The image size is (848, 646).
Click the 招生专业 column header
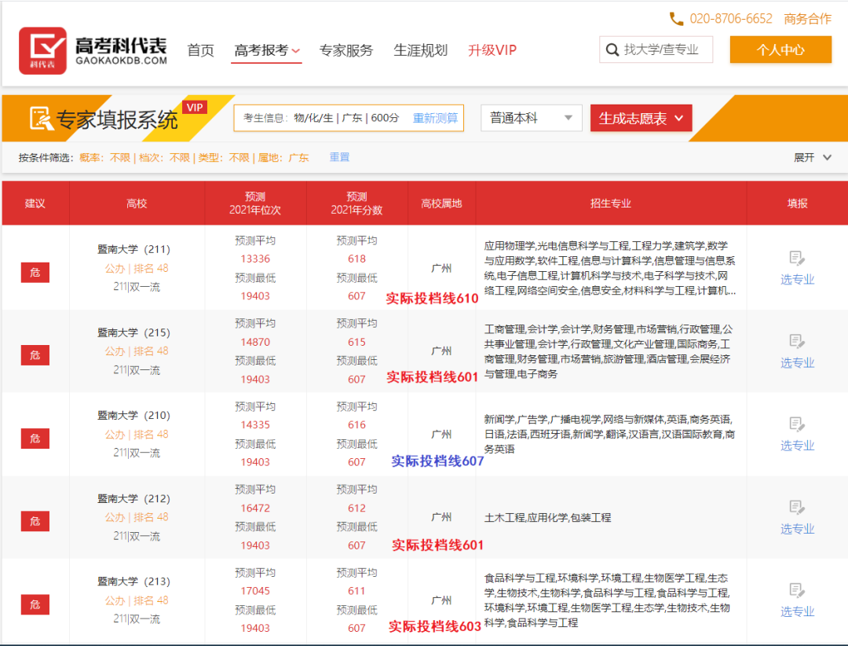tap(611, 204)
